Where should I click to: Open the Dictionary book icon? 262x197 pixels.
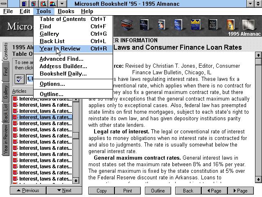(x=144, y=25)
